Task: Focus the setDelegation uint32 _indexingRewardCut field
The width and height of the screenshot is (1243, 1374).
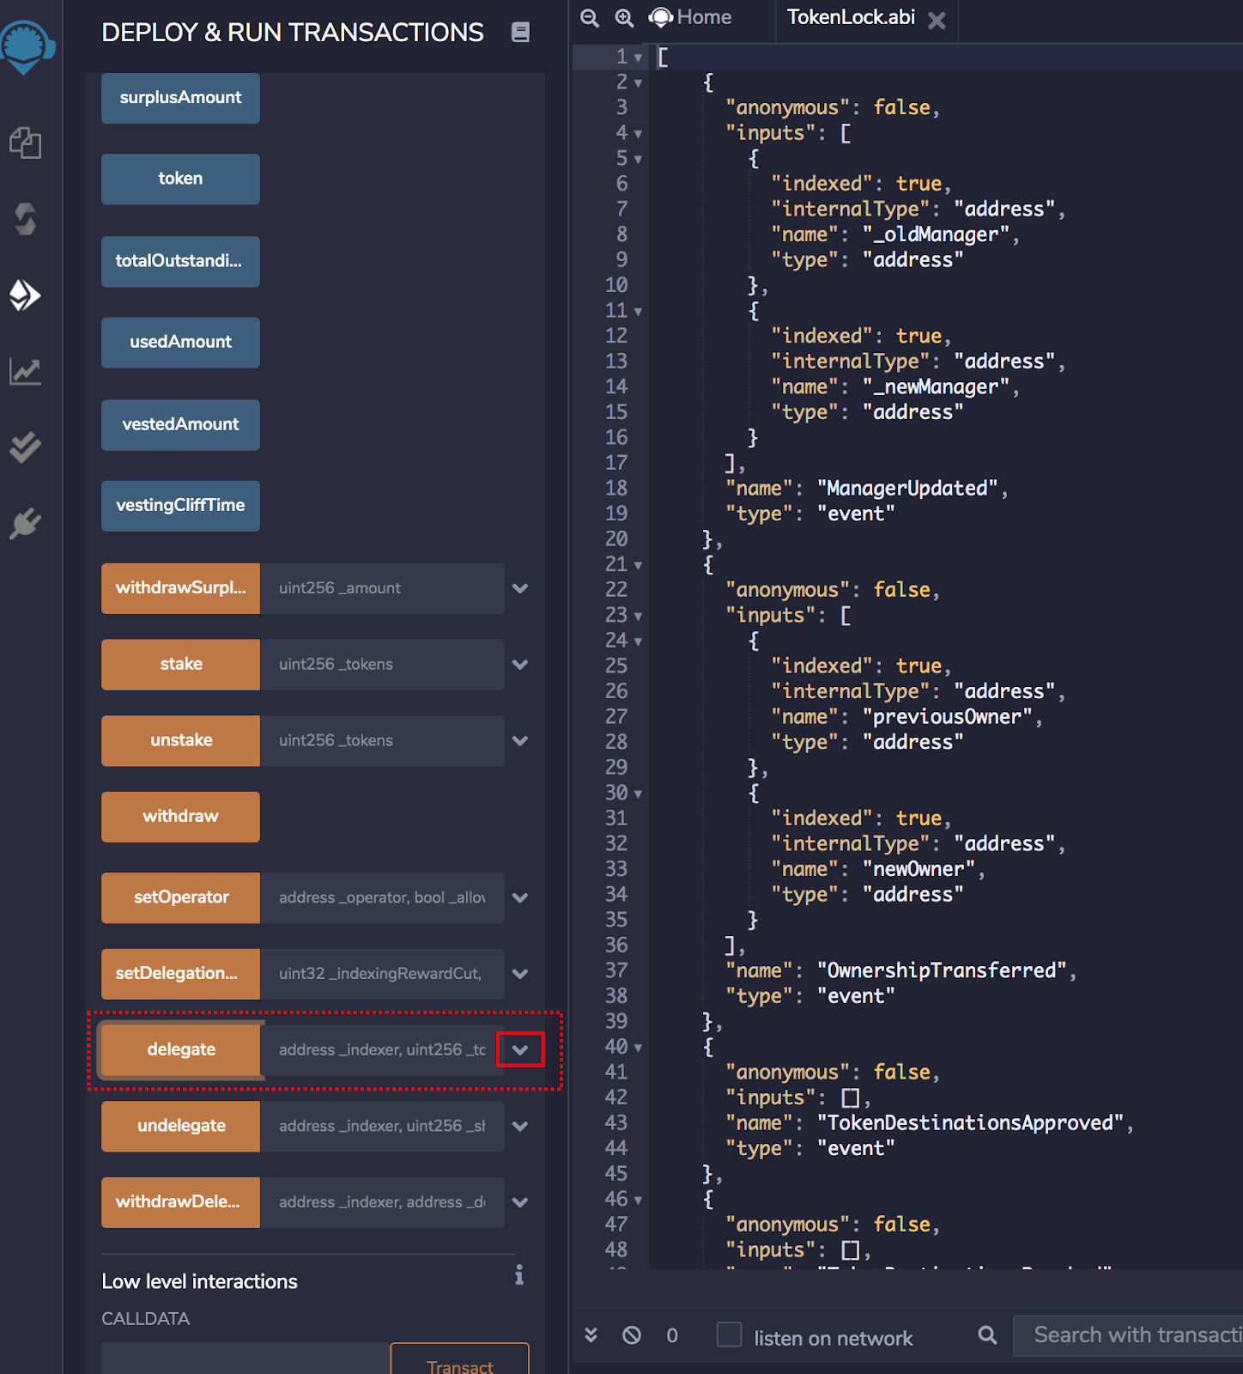Action: [382, 974]
